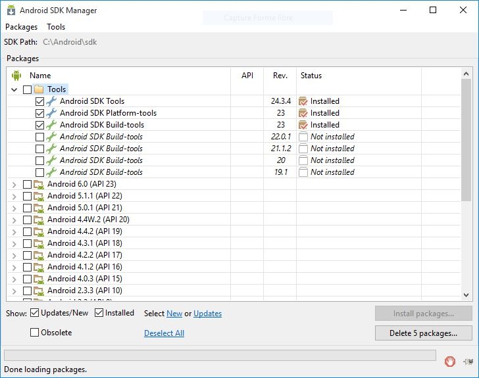479x378 pixels.
Task: Click the log window icon at bottom right
Action: tap(468, 361)
